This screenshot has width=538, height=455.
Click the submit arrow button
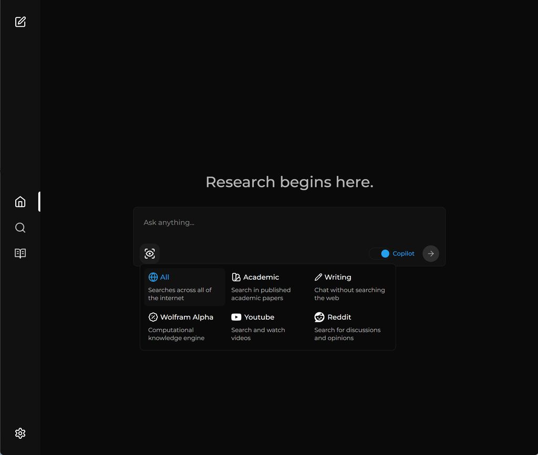[430, 253]
